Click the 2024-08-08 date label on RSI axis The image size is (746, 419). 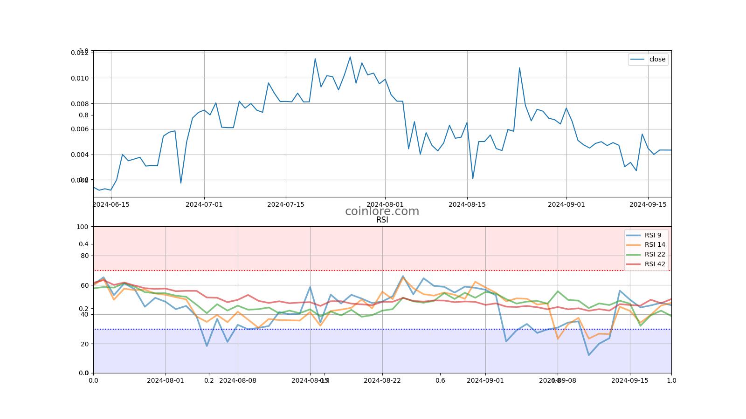(238, 380)
